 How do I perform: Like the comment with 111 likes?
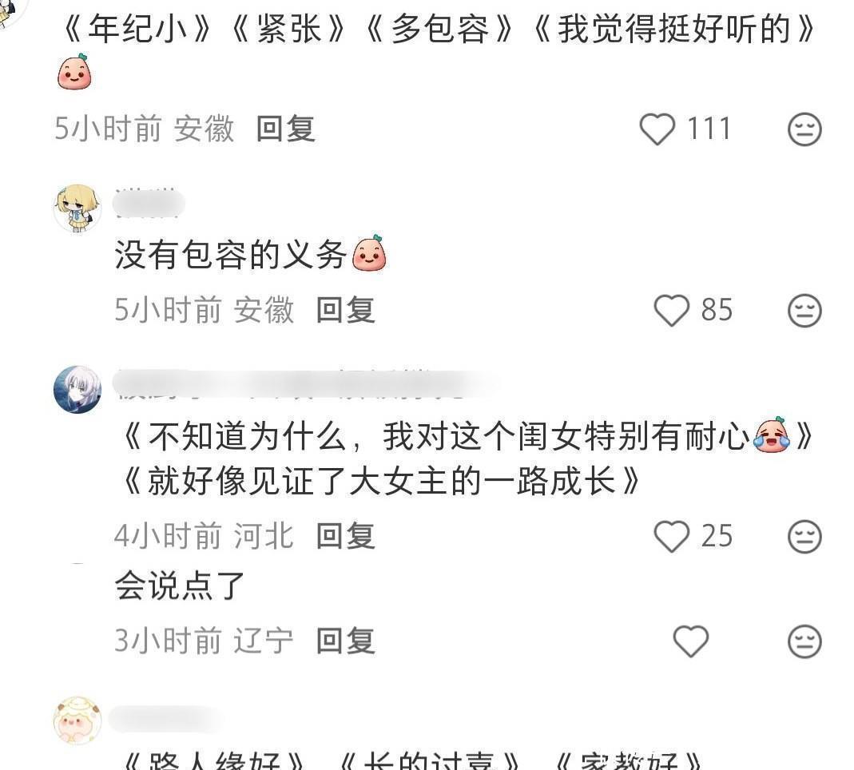[x=657, y=129]
